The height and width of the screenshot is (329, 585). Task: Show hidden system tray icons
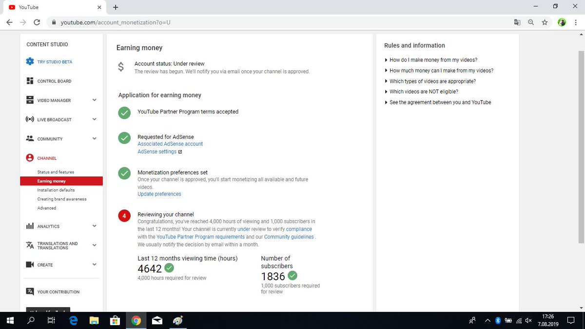pyautogui.click(x=487, y=320)
